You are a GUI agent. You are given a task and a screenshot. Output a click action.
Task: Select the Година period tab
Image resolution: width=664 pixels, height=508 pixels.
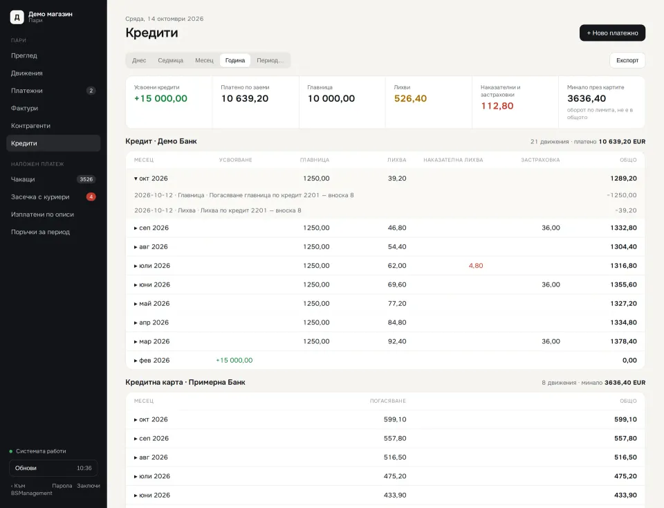(x=235, y=60)
